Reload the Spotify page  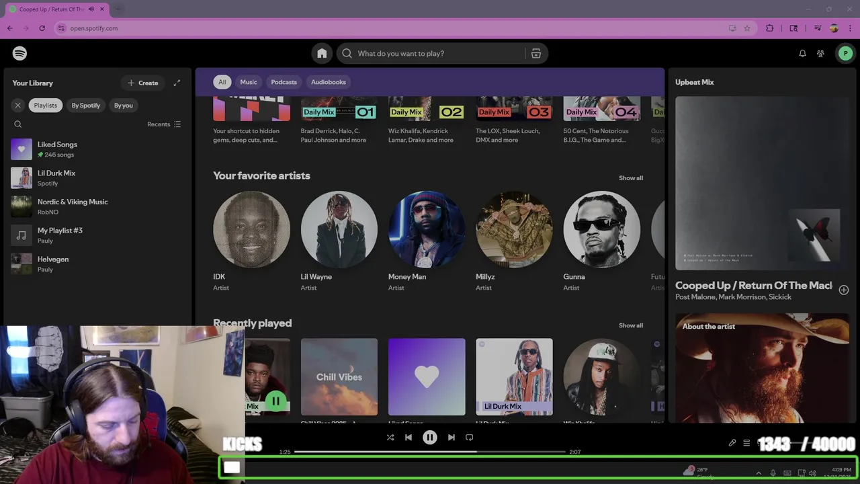click(x=42, y=28)
